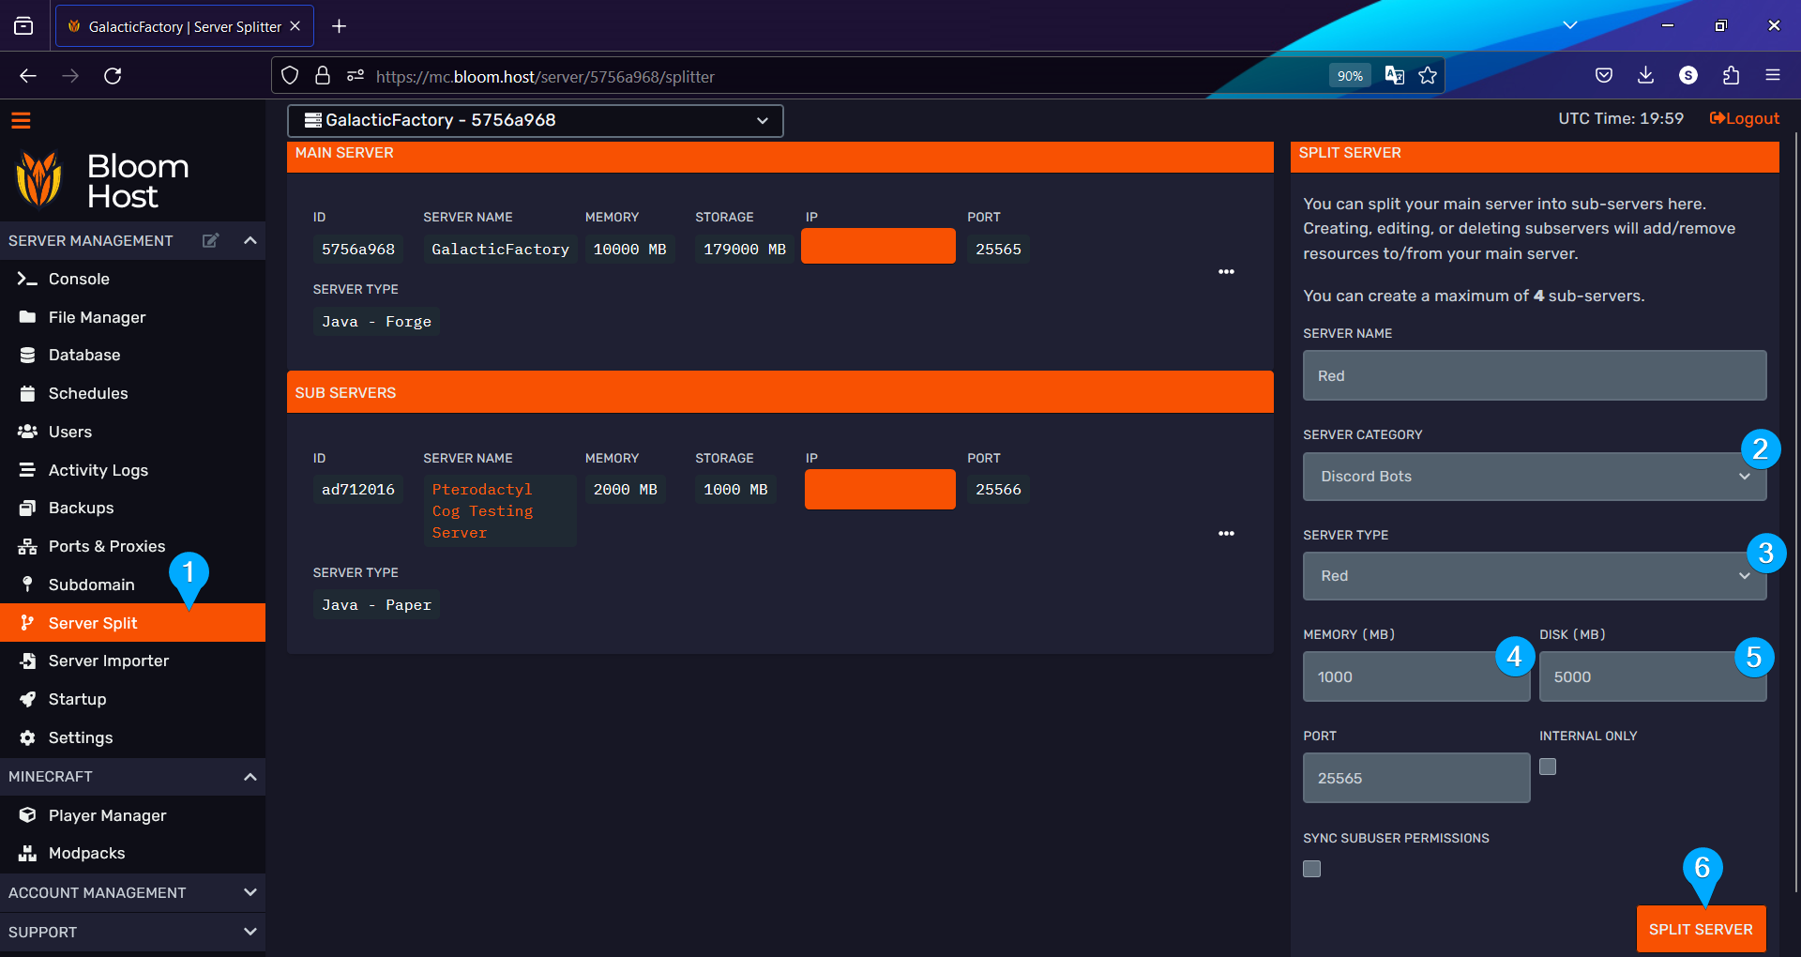The height and width of the screenshot is (957, 1801).
Task: Open the Server Category dropdown
Action: 1534,477
